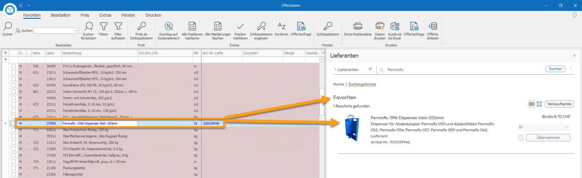582x178 pixels.
Task: Click filter funnel icon in Lieferanten search
Action: click(x=370, y=69)
